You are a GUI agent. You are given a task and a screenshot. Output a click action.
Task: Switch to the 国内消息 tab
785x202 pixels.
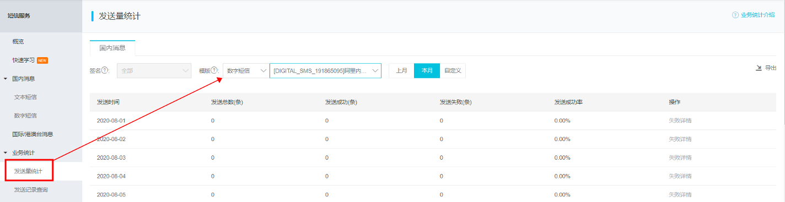click(x=112, y=48)
